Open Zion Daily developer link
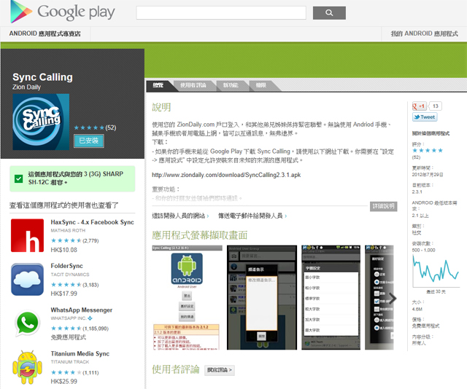Screen dimensions: 467x389 coord(26,87)
